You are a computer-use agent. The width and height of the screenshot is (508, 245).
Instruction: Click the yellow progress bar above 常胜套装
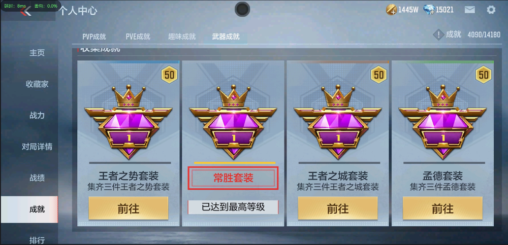coord(235,163)
